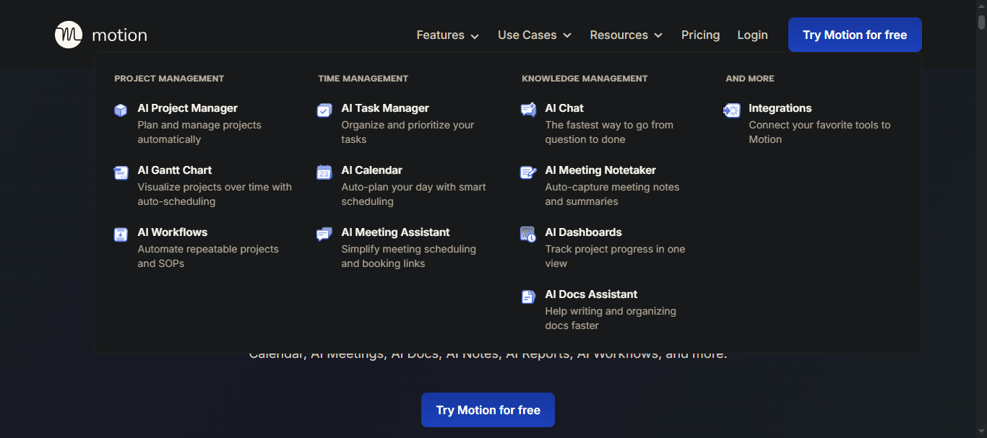Click the AI Dashboards icon
This screenshot has width=987, height=438.
pyautogui.click(x=528, y=235)
